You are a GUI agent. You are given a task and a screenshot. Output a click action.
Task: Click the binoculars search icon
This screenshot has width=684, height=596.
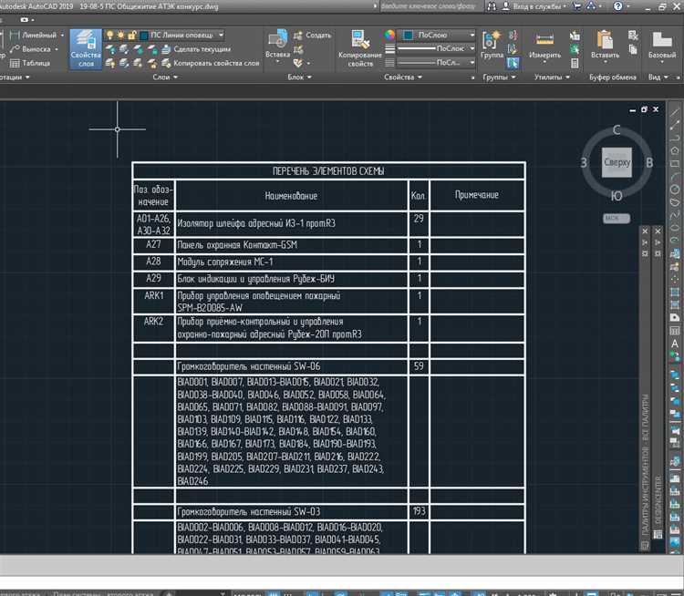pos(492,6)
